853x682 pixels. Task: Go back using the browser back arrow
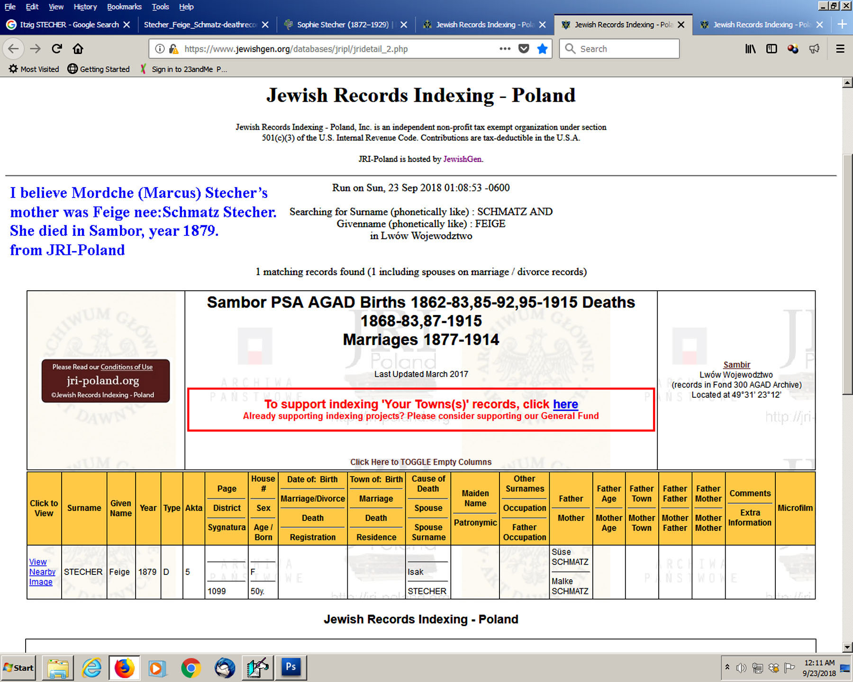click(x=13, y=48)
